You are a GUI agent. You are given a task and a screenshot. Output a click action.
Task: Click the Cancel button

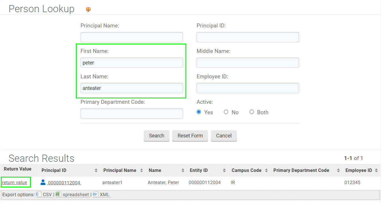[x=224, y=136]
